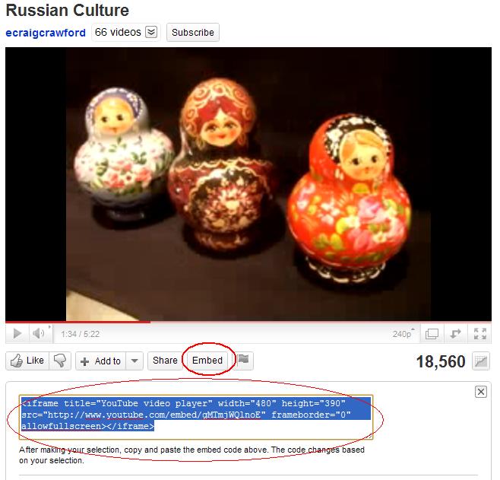500x480 pixels.
Task: Like this video with thumbs up
Action: 27,361
